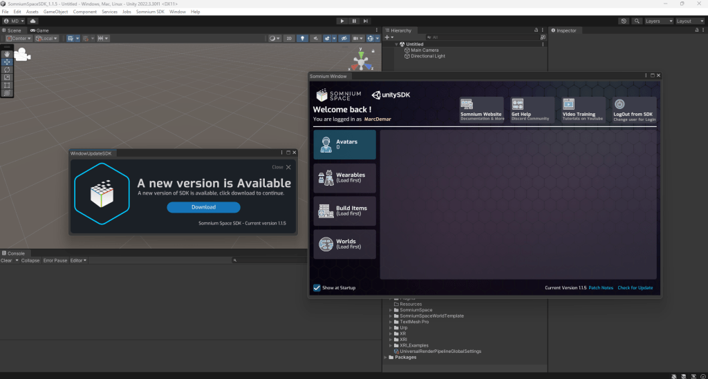The height and width of the screenshot is (379, 708).
Task: Click the Play button
Action: click(x=342, y=21)
